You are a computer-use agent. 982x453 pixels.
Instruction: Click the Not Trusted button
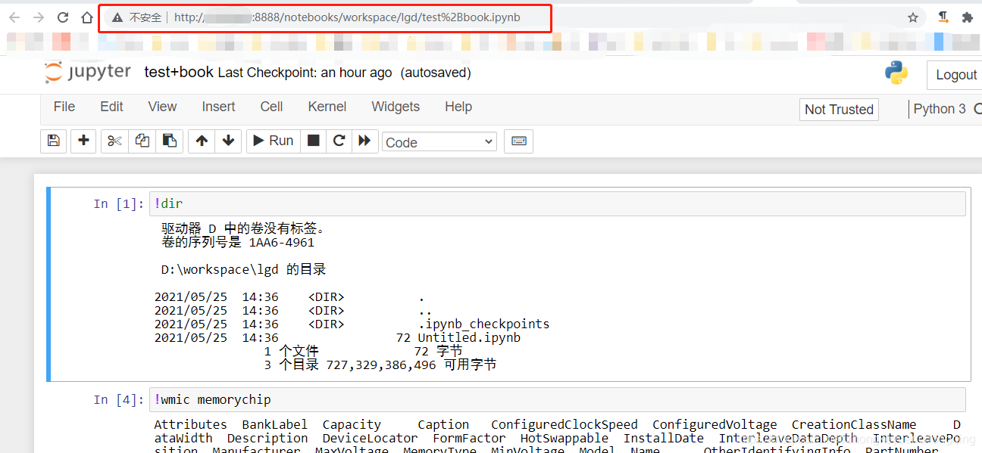[x=839, y=109]
